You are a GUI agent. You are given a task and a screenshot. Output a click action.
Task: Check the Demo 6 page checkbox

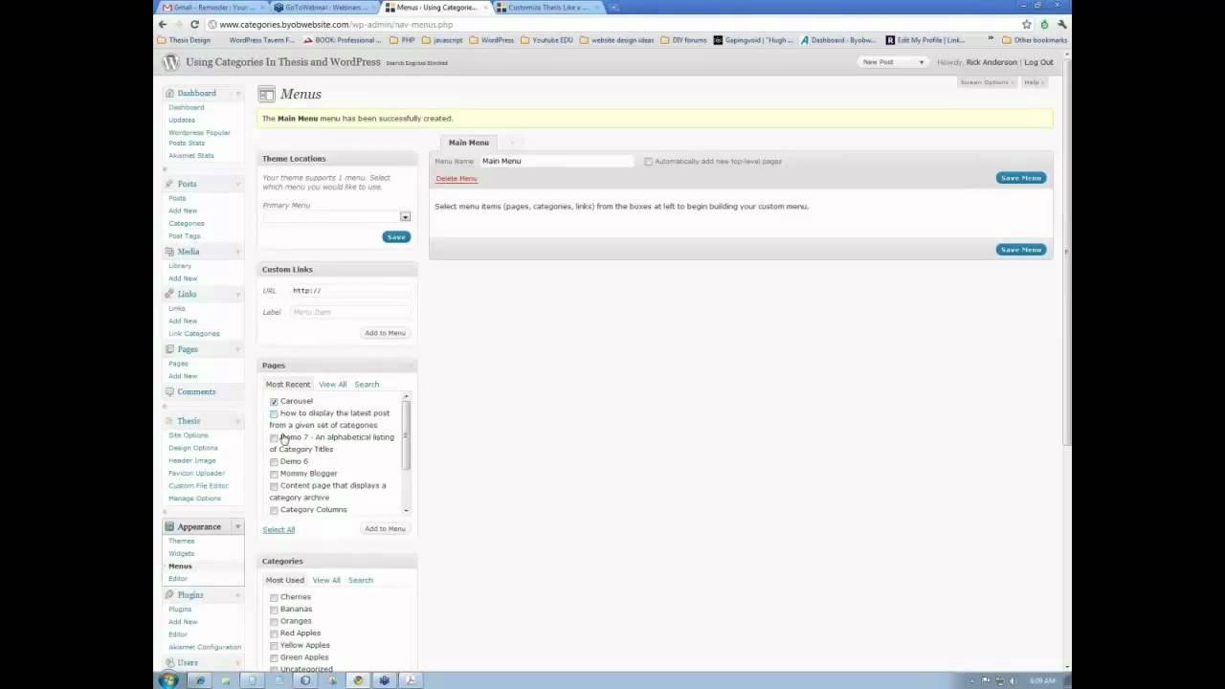pyautogui.click(x=274, y=462)
